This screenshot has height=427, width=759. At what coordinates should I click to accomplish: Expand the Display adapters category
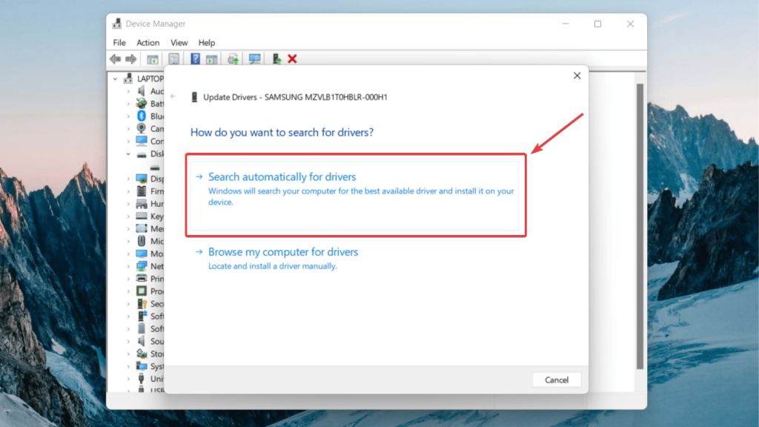127,178
